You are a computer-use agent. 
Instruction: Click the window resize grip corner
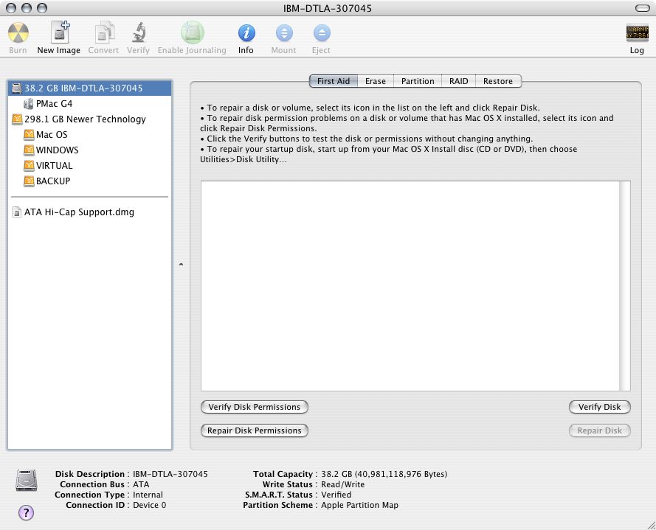652,526
